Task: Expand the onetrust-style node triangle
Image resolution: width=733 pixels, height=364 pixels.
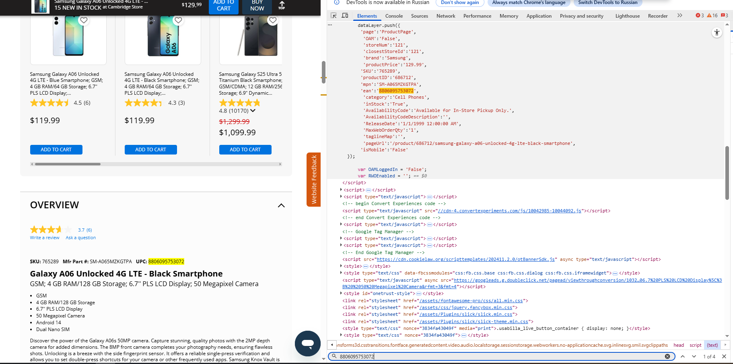Action: click(x=341, y=293)
